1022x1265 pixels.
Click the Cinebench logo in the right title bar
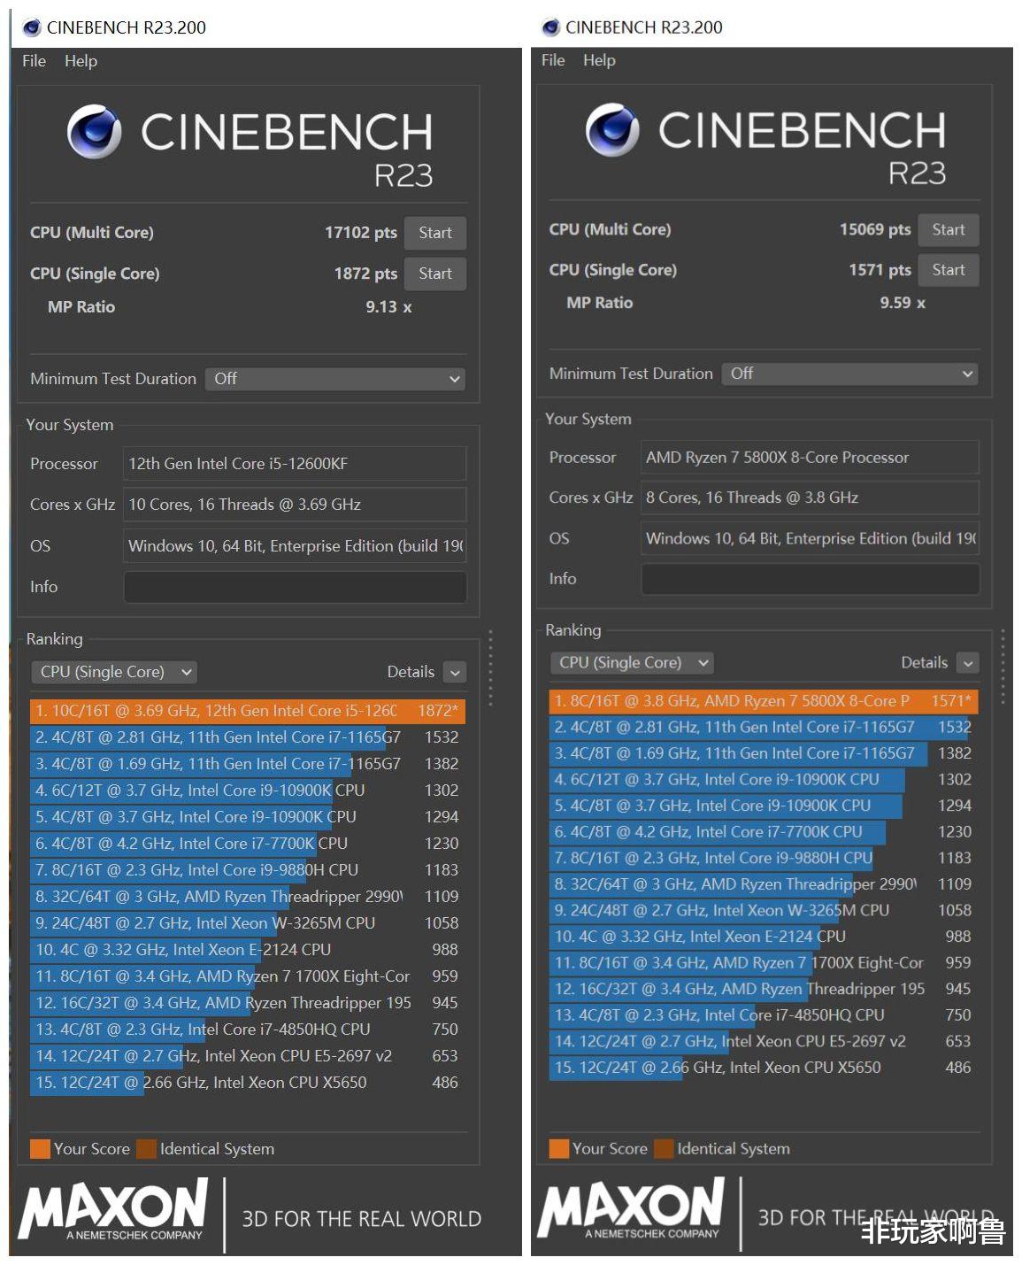tap(550, 27)
